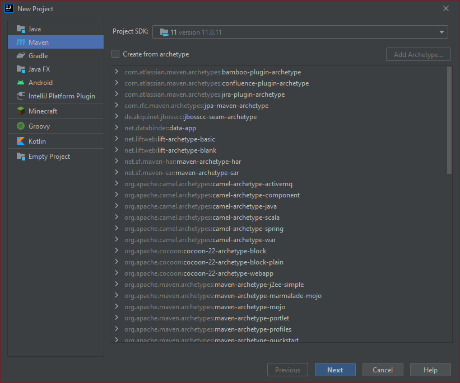460x383 pixels.
Task: Select camel-archetype-war row text
Action: point(200,240)
